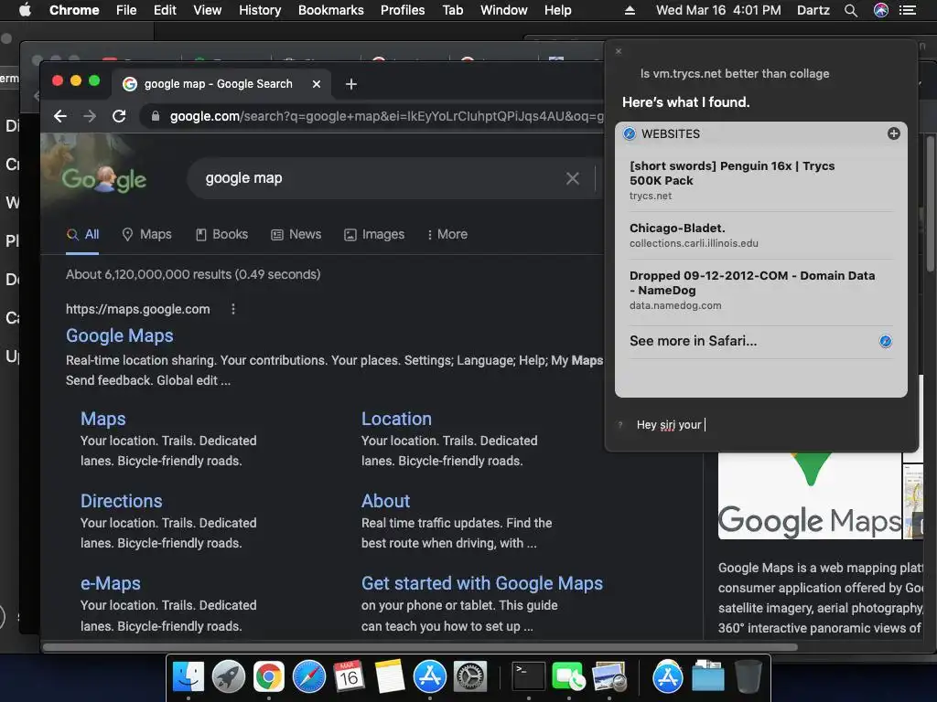Click the Google Maps logo thumbnail

(810, 495)
